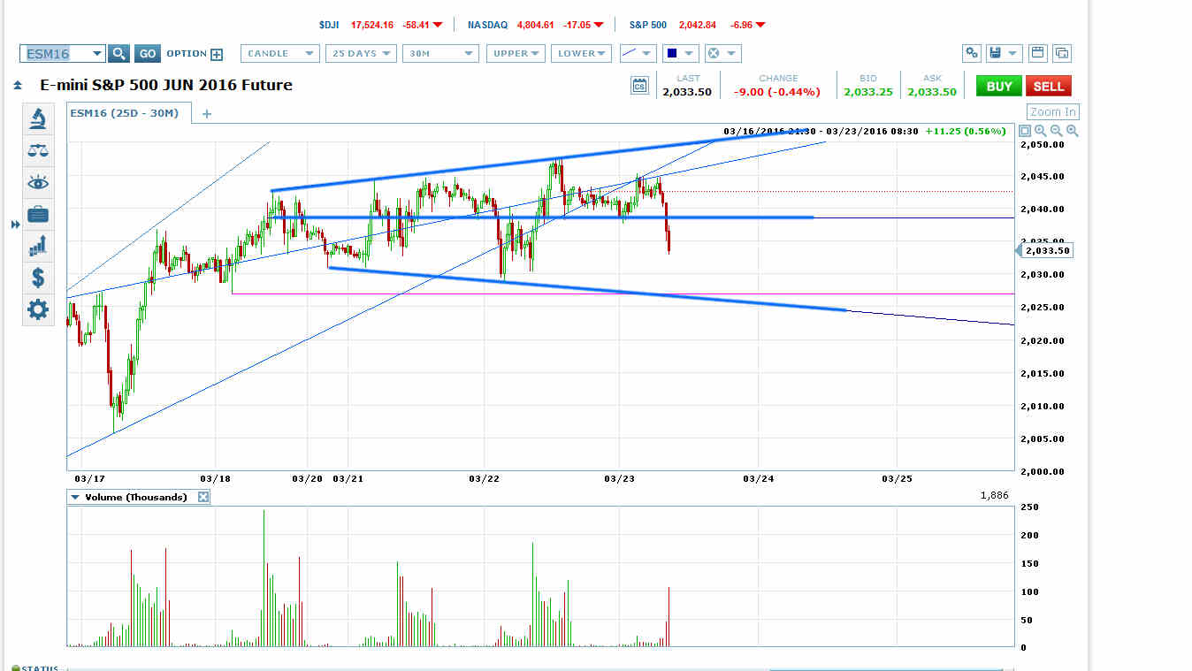Click the +11.25 (0.56%) range change text

[965, 131]
